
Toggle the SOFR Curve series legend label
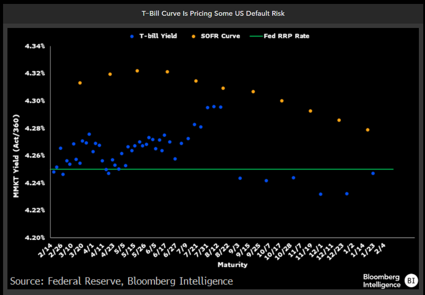point(220,36)
